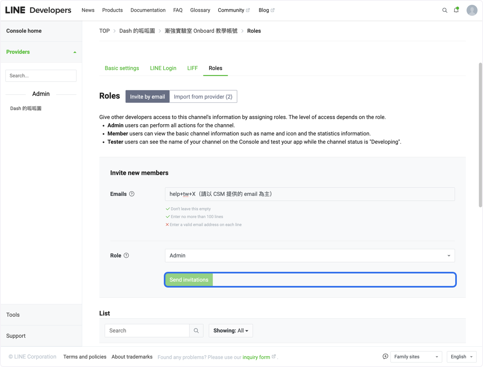
Task: Click the 'Invite new members' heading
Action: point(139,173)
